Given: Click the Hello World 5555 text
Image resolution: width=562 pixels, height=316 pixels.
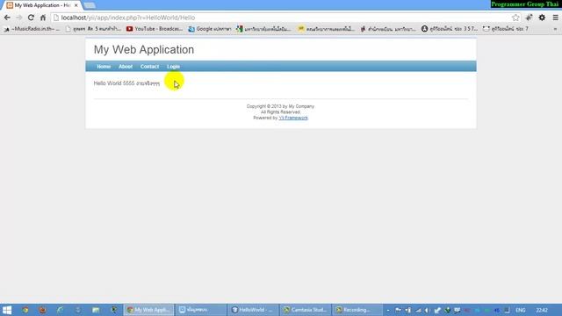Looking at the screenshot, I should (x=126, y=83).
